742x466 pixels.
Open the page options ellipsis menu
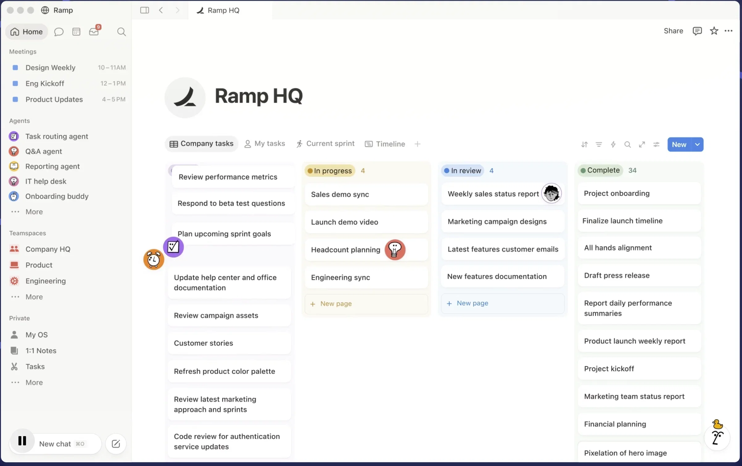click(728, 31)
